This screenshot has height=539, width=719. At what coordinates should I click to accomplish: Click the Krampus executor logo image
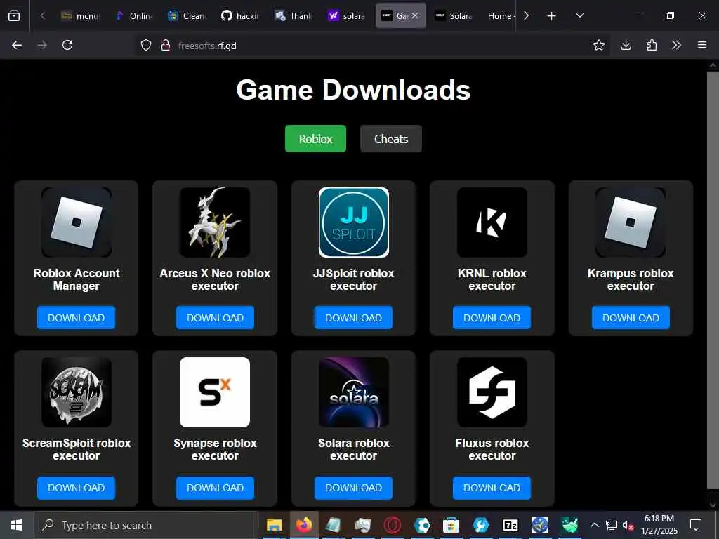click(x=631, y=222)
